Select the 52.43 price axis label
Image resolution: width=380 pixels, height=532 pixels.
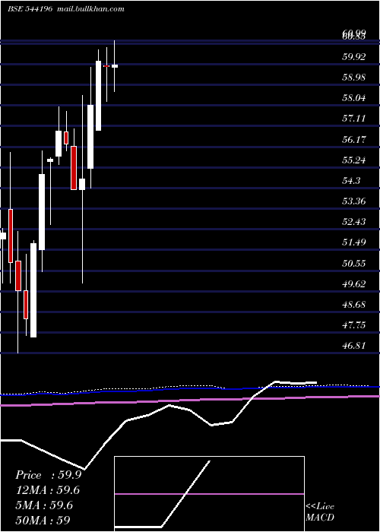[354, 222]
